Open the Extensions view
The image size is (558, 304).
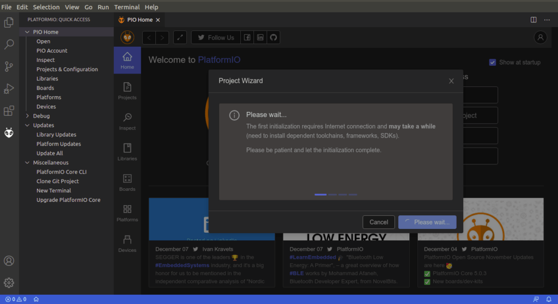(x=9, y=110)
